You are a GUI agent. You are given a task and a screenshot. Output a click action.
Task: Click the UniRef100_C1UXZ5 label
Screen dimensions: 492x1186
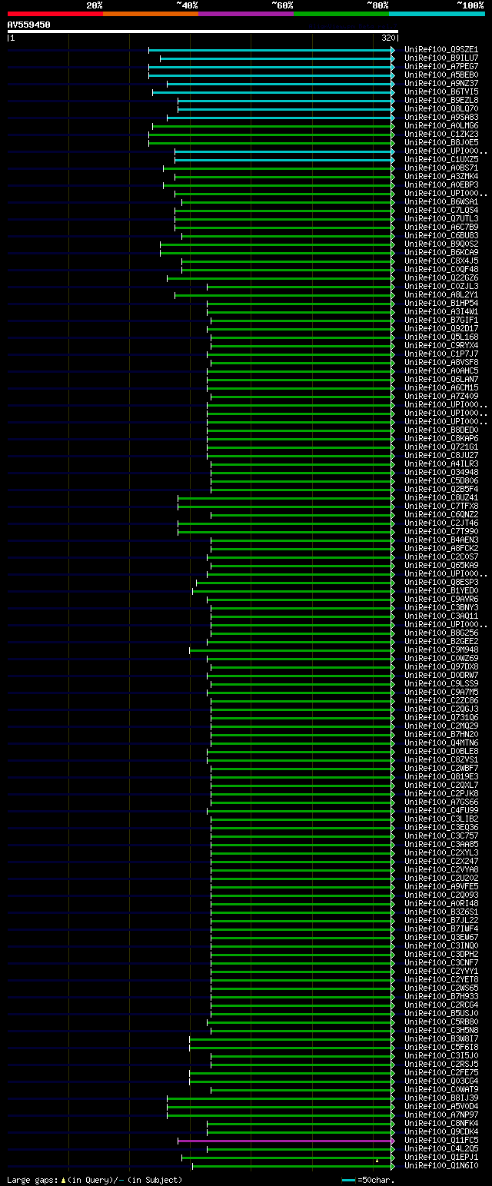441,160
